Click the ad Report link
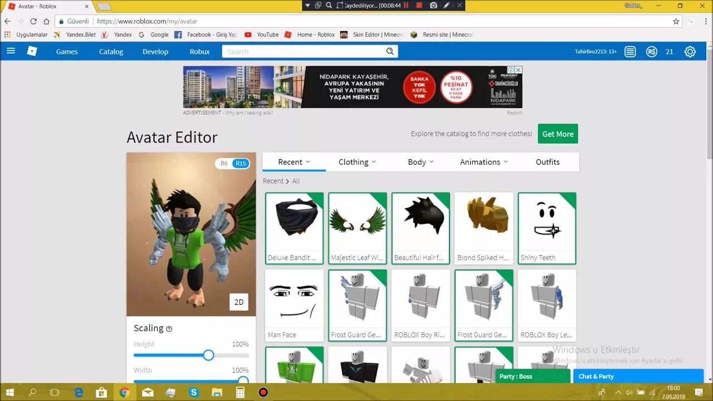Screen dimensions: 713x401 (x=514, y=113)
